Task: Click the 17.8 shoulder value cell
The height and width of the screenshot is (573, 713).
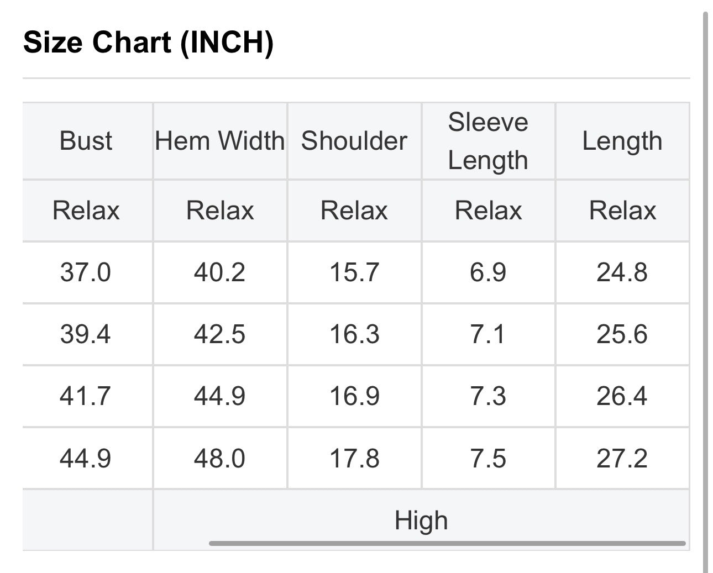Action: click(x=354, y=458)
